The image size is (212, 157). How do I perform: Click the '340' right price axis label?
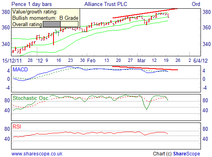206,44
